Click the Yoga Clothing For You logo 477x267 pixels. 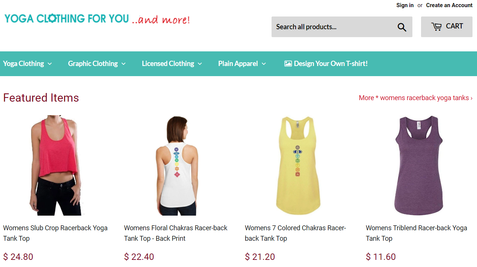(97, 19)
